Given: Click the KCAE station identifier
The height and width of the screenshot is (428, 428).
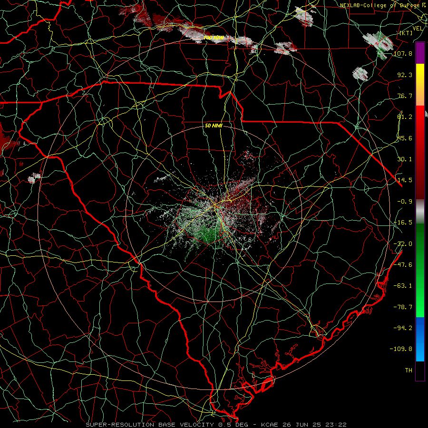Looking at the screenshot, I should click(x=270, y=425).
